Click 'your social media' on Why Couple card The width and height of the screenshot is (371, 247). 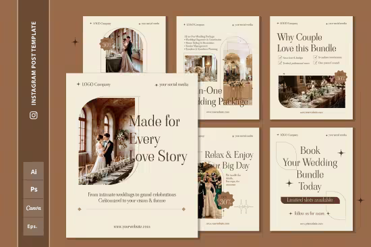click(x=337, y=24)
